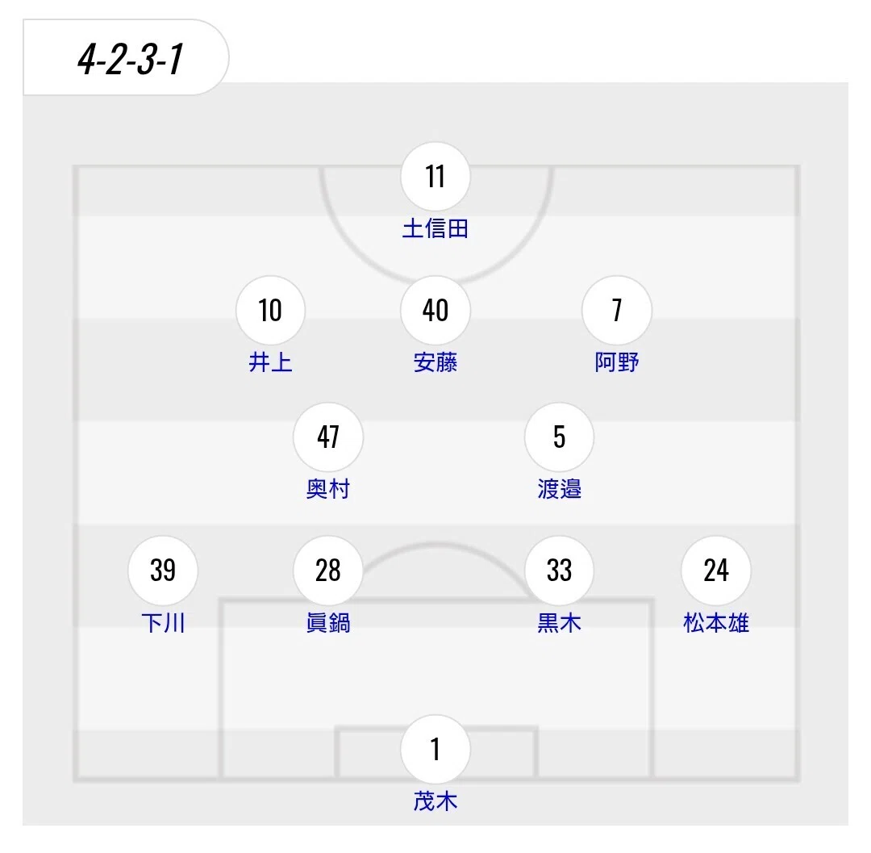Open the 茂木 goalkeeper name link

pos(435,801)
